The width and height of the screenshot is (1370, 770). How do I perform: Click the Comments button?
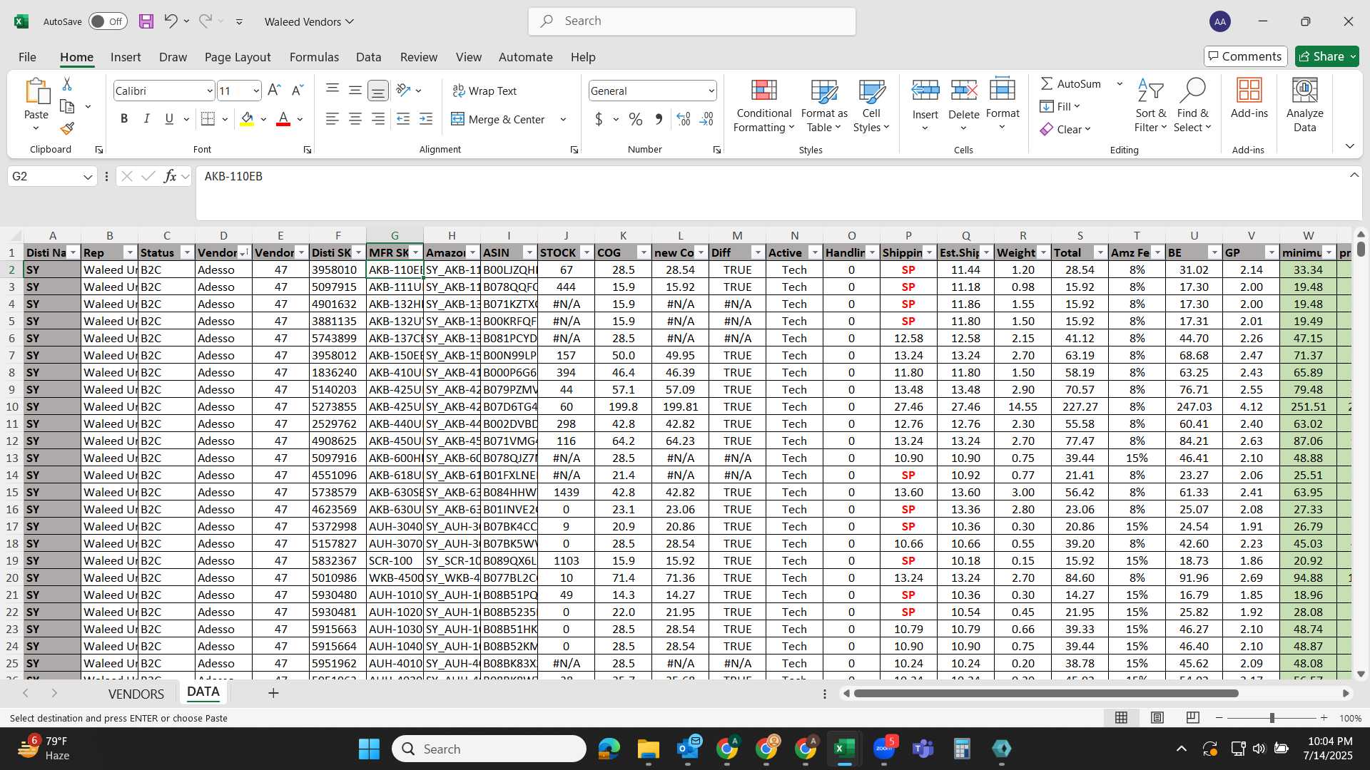[1246, 56]
